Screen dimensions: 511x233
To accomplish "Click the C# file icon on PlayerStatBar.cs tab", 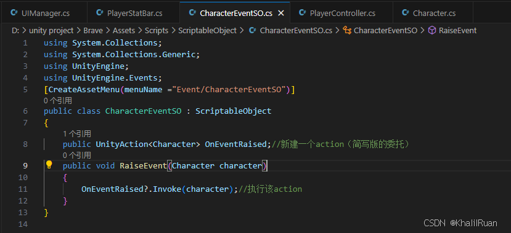I will (x=100, y=13).
